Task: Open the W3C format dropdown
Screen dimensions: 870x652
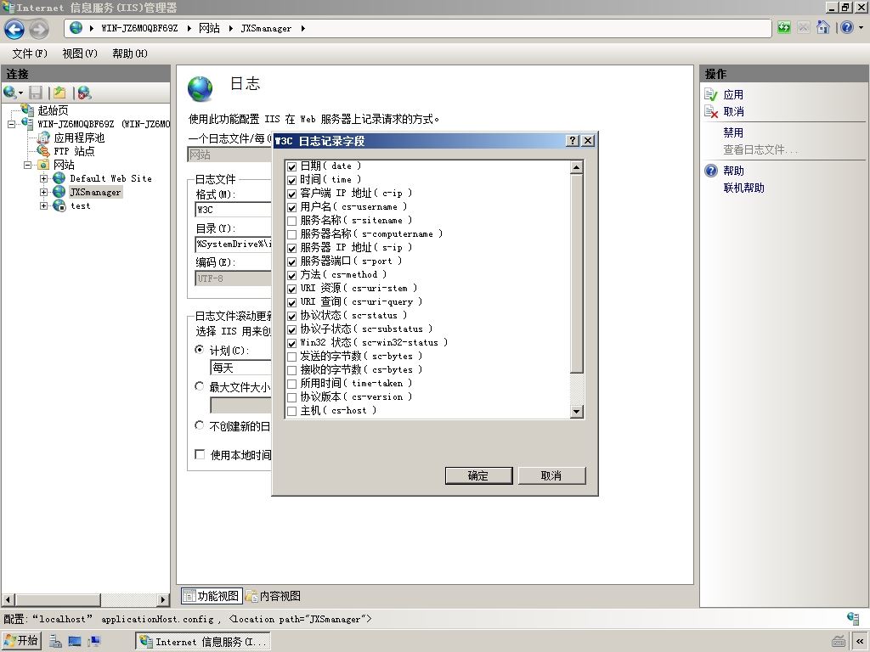Action: click(x=234, y=210)
